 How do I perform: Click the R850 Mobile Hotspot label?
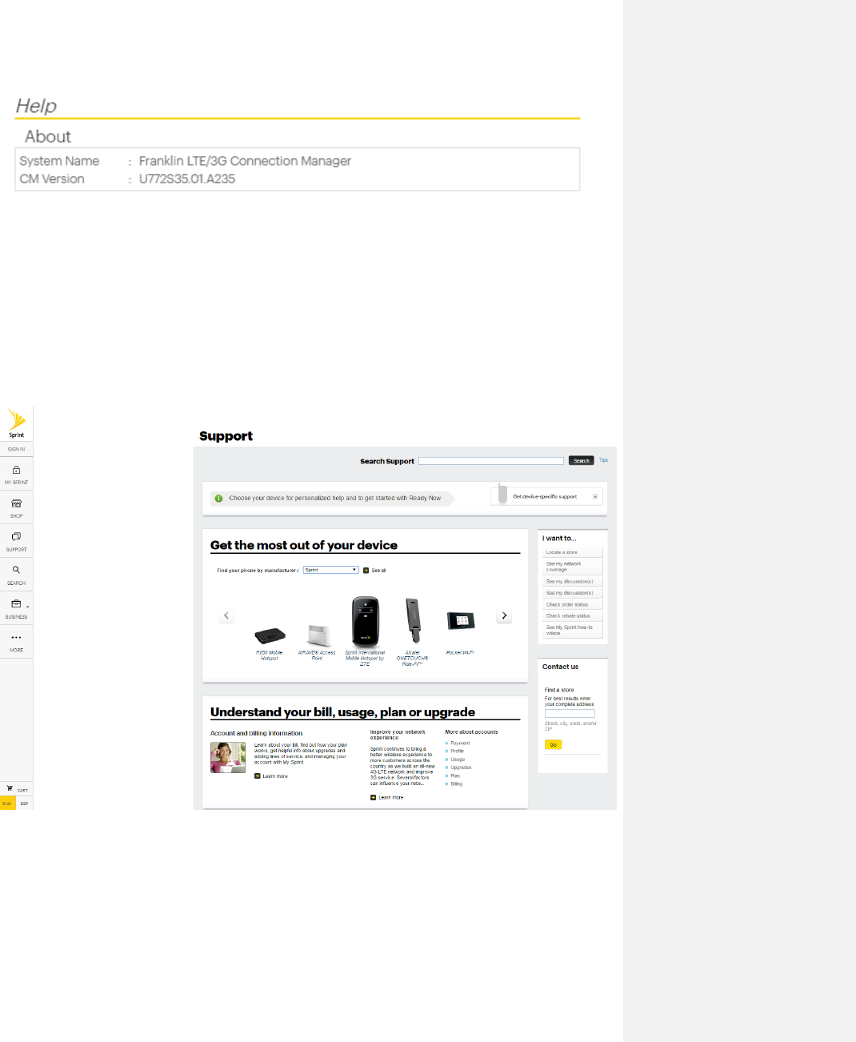270,655
